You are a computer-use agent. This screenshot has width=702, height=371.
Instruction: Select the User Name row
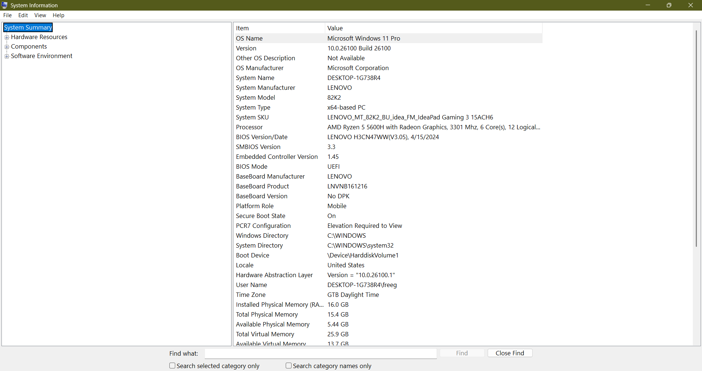click(x=388, y=285)
